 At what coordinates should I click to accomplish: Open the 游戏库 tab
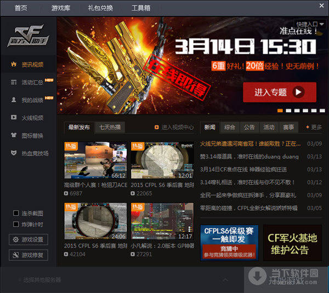click(61, 8)
